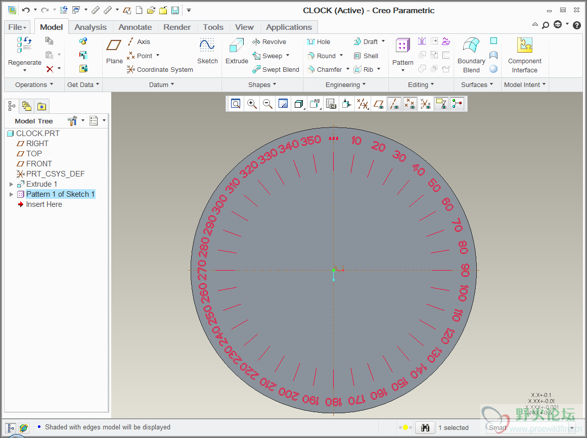Toggle the Model Tree tab in navigator
The width and height of the screenshot is (587, 438).
pyautogui.click(x=12, y=106)
